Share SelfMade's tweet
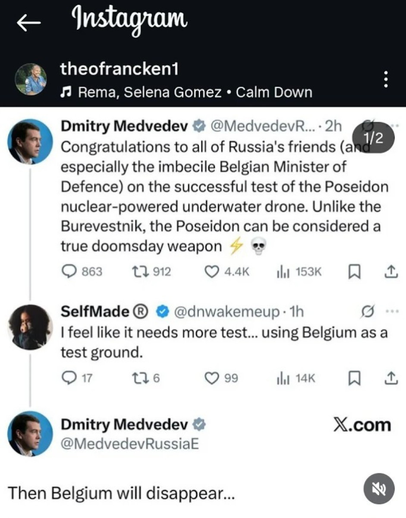Image resolution: width=406 pixels, height=518 pixels. [x=390, y=378]
